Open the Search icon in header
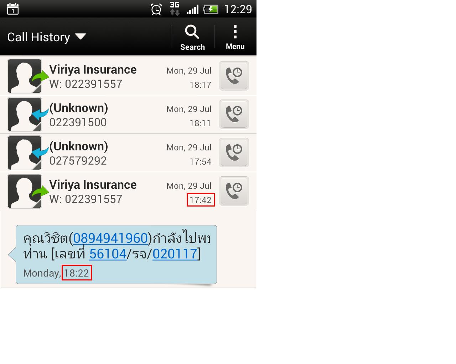 pos(192,37)
